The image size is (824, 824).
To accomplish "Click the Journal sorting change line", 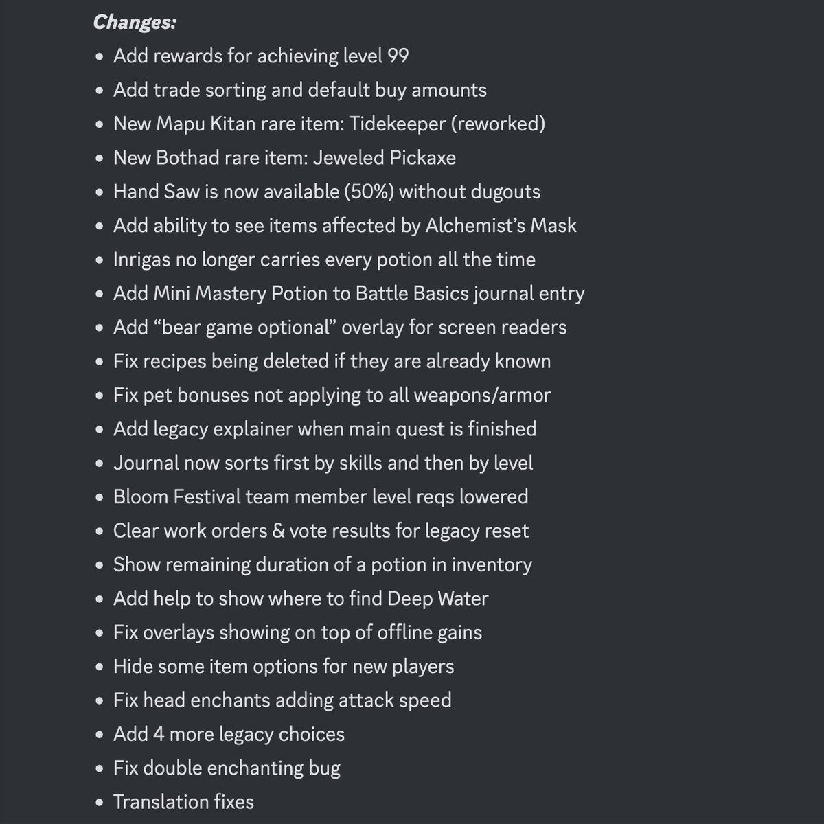I will pyautogui.click(x=323, y=463).
